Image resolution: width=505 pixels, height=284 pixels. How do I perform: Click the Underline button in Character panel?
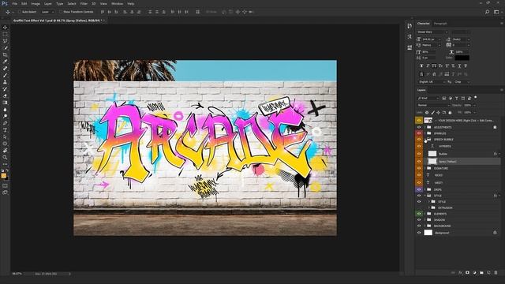(459, 65)
